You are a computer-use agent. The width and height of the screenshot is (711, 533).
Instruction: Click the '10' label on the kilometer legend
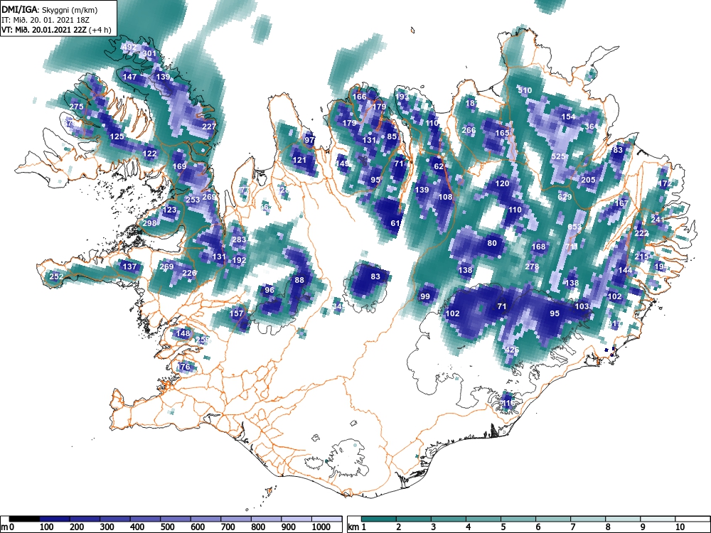[x=679, y=527]
